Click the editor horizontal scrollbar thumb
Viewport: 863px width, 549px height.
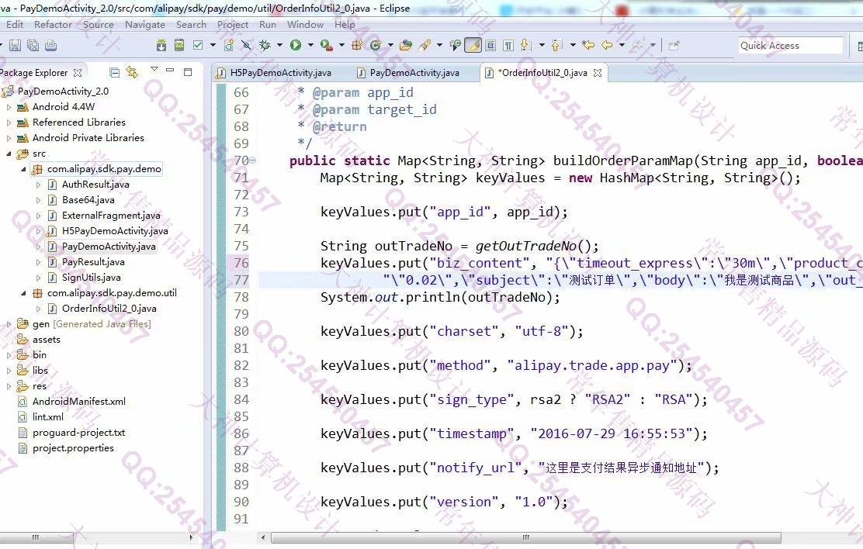pos(525,537)
